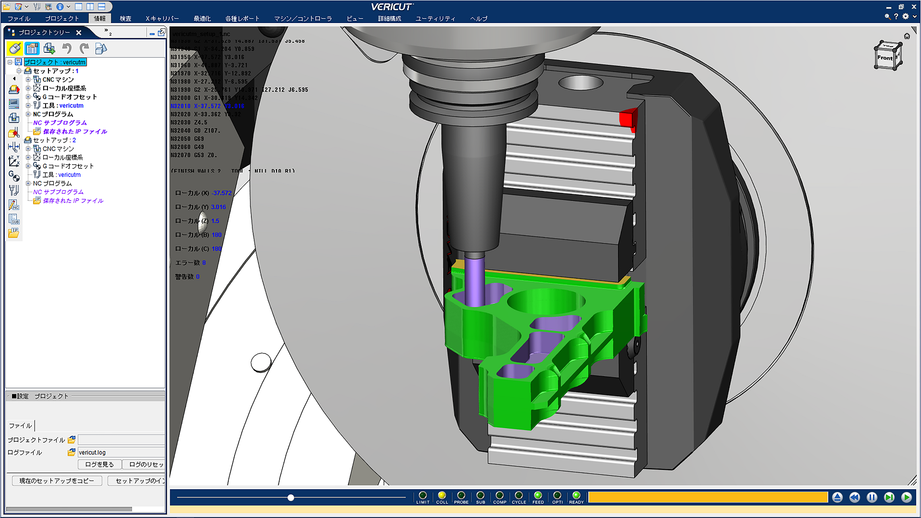Open the ユーティリティ menu
Viewport: 921px width, 518px height.
[435, 19]
